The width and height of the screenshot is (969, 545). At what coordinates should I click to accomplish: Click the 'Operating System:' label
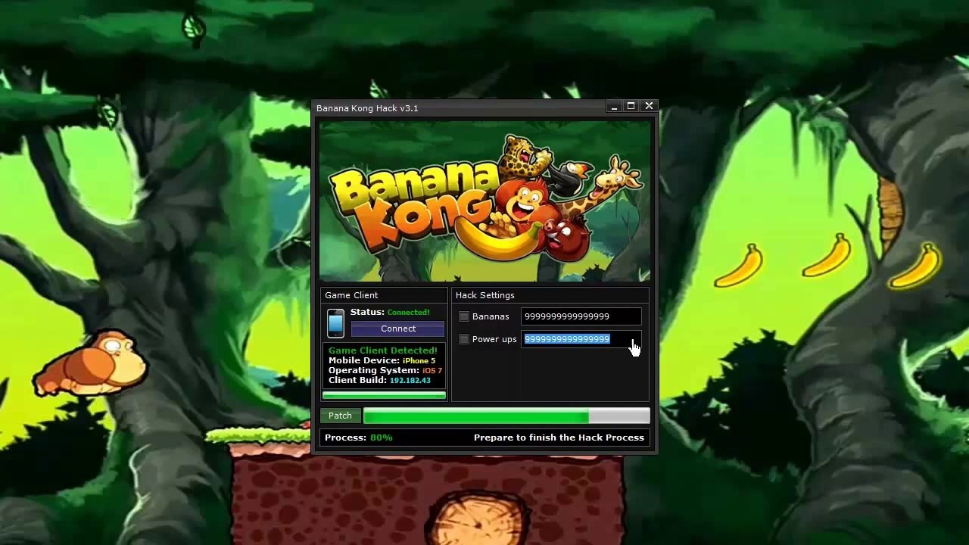click(374, 370)
